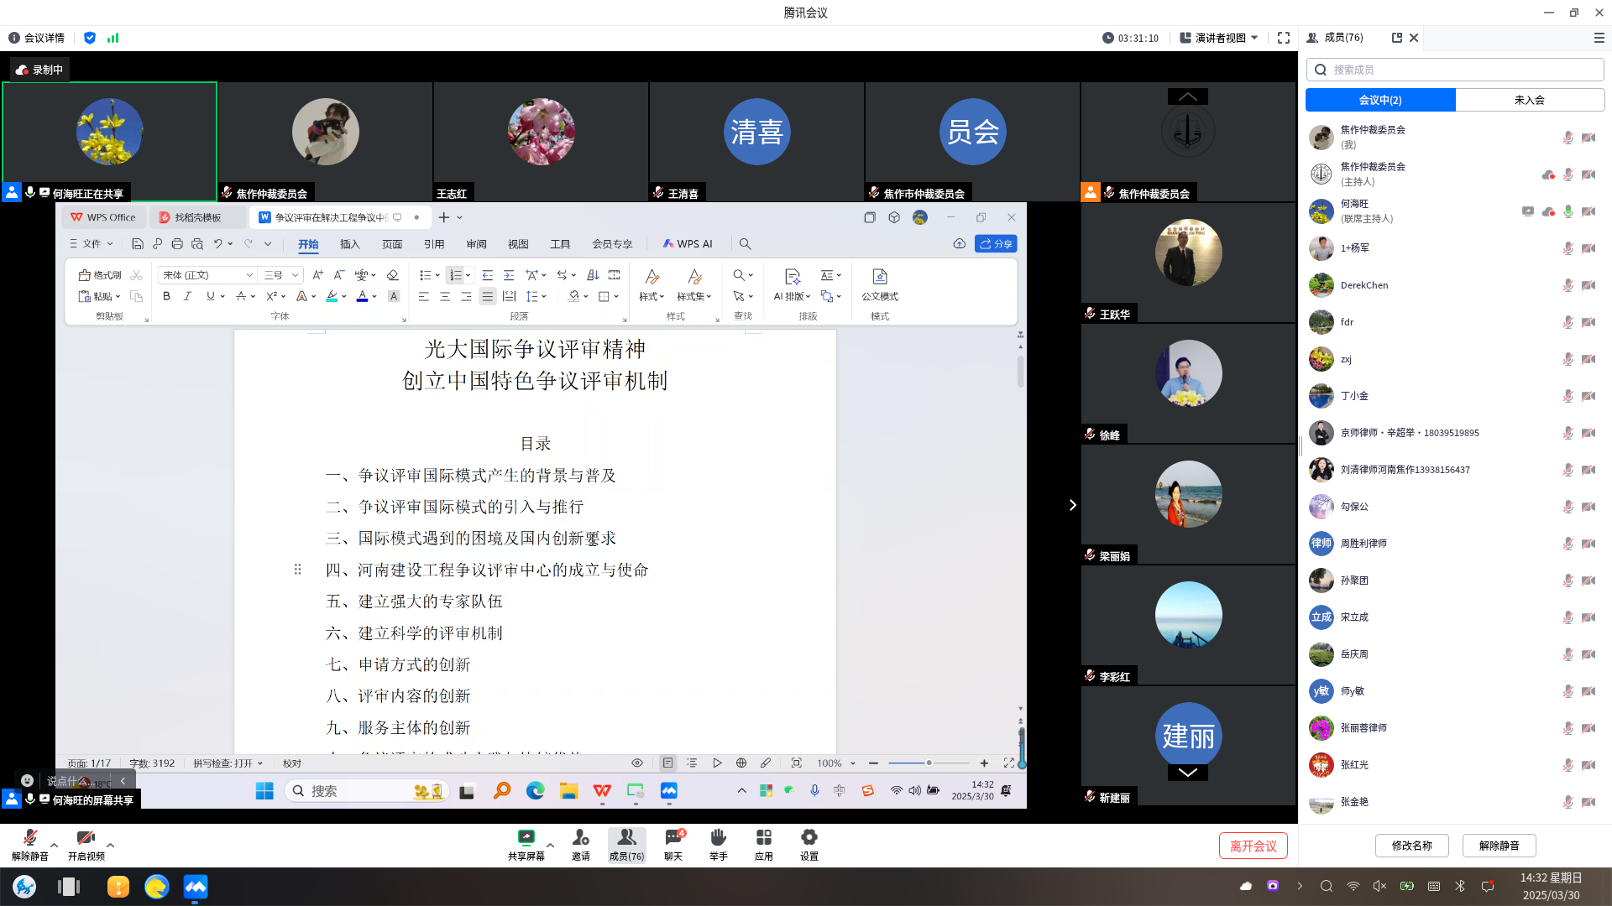Click the WPS font color swatch

pos(362,296)
